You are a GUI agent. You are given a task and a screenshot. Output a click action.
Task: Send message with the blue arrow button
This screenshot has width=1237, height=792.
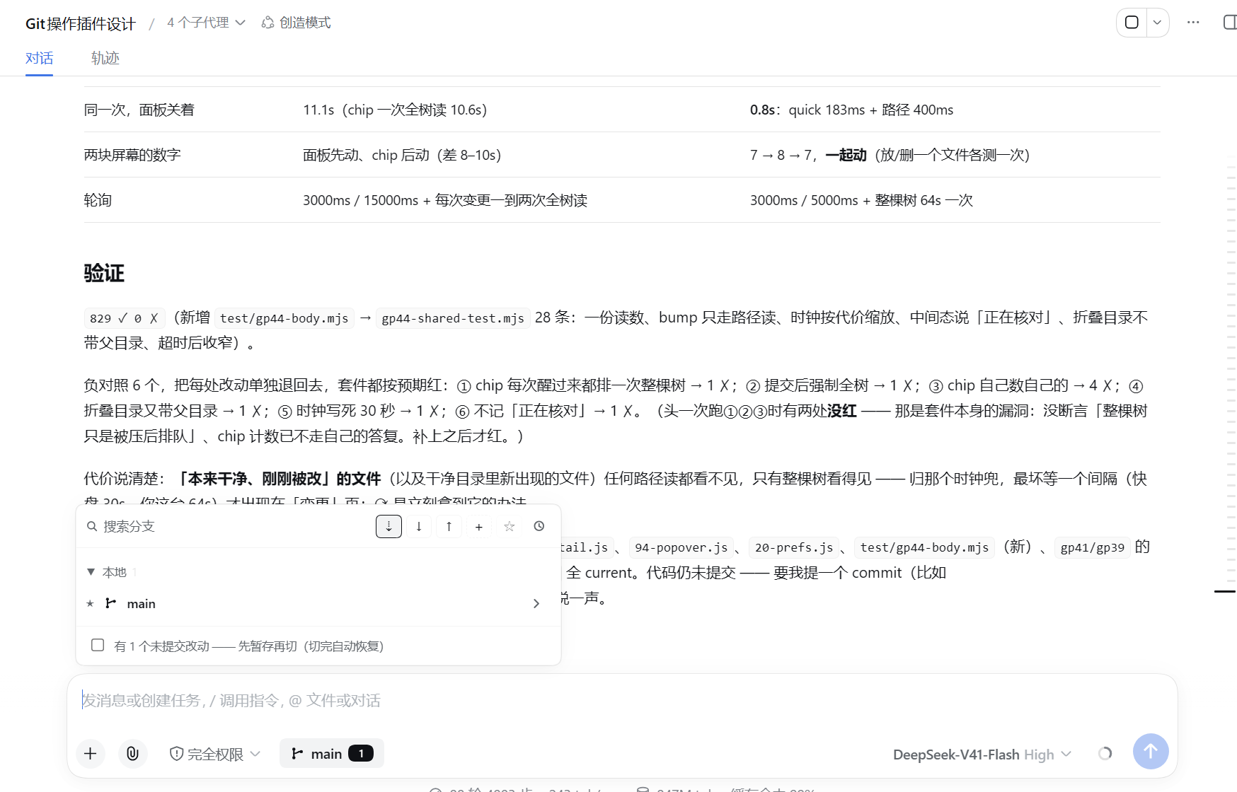pyautogui.click(x=1151, y=751)
